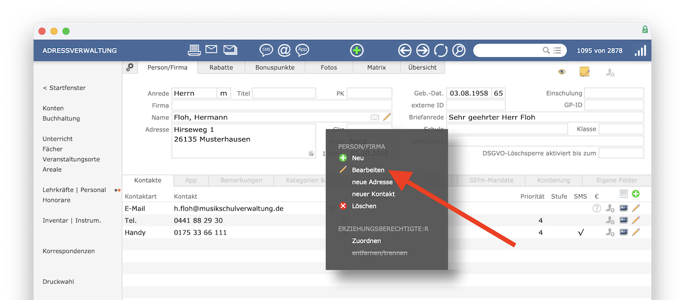Go to next record with right arrow
685x300 pixels.
423,50
